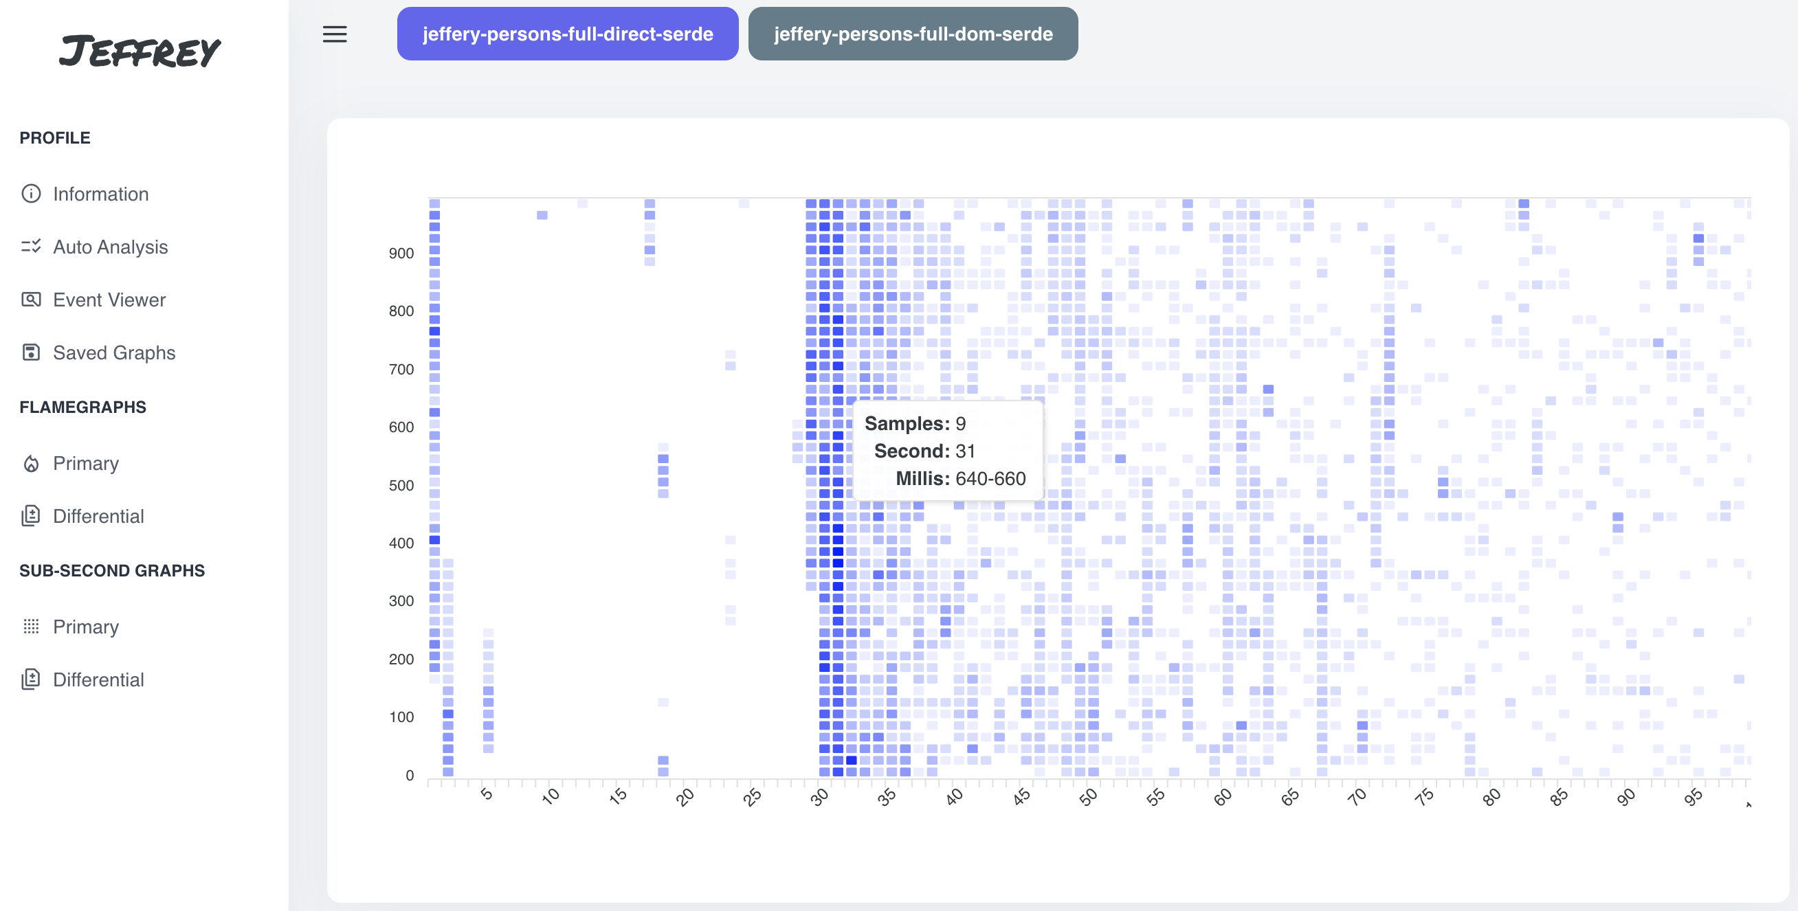Viewport: 1798px width, 911px height.
Task: Click the Sub-Second Differential document icon
Action: (x=32, y=679)
